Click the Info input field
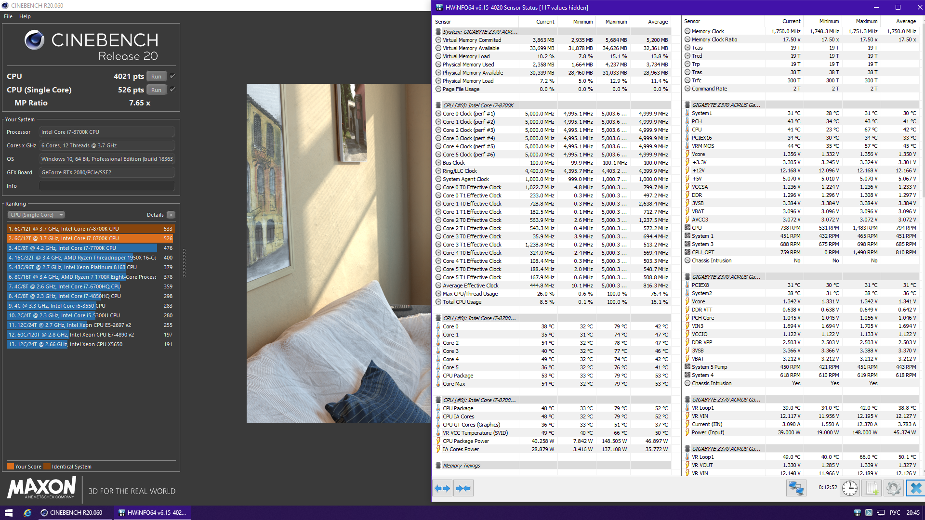Viewport: 925px width, 520px height. (107, 186)
